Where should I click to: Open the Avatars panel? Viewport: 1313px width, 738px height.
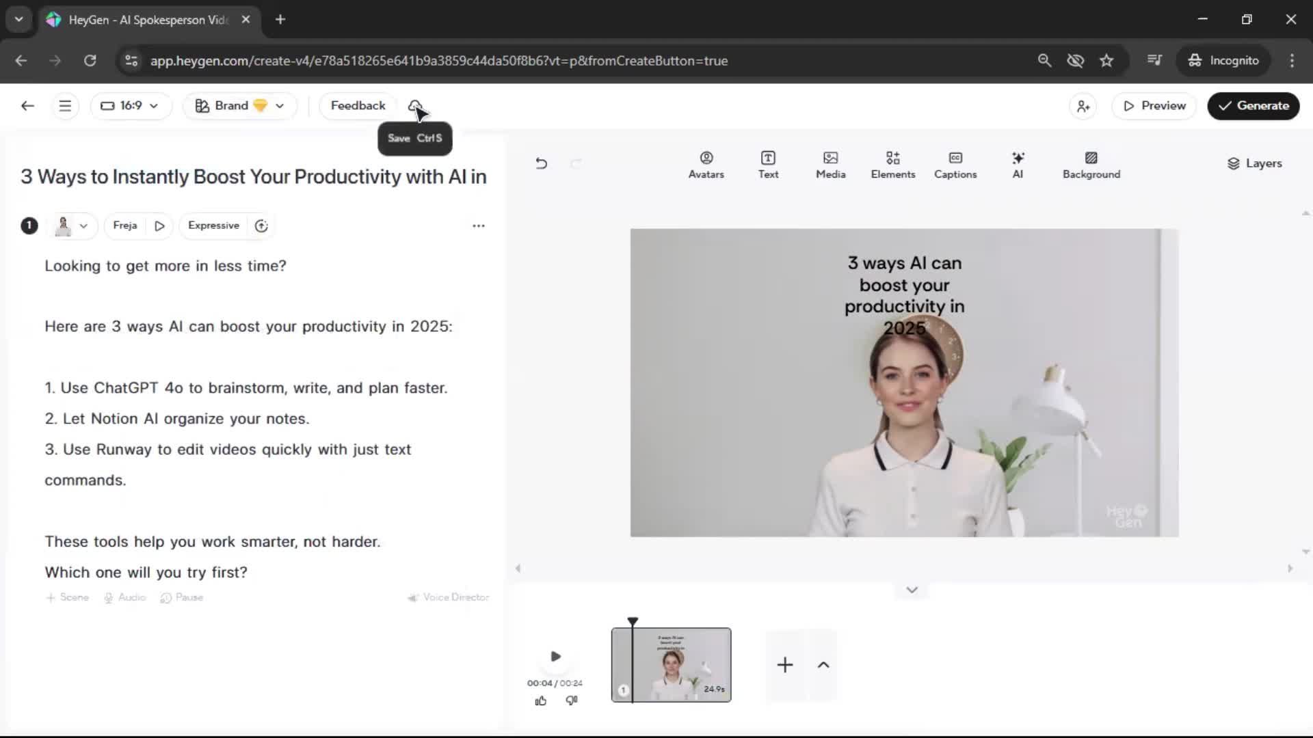click(706, 165)
